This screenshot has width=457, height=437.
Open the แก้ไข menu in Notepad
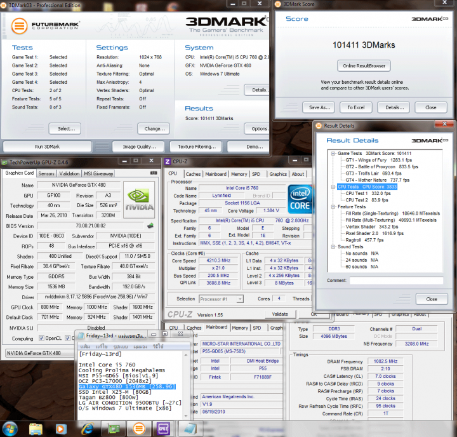pyautogui.click(x=102, y=347)
